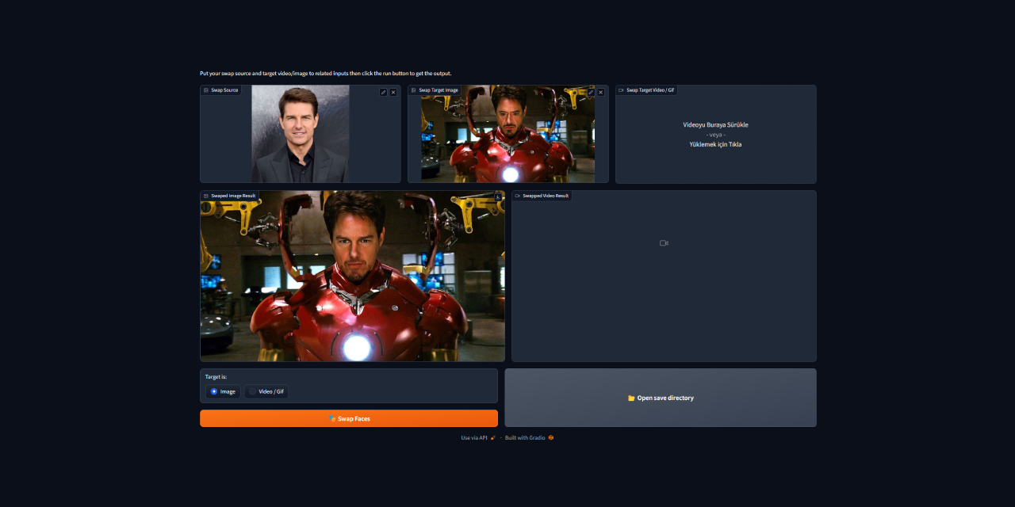Click the video upload drop zone
Image resolution: width=1015 pixels, height=507 pixels.
pos(715,134)
